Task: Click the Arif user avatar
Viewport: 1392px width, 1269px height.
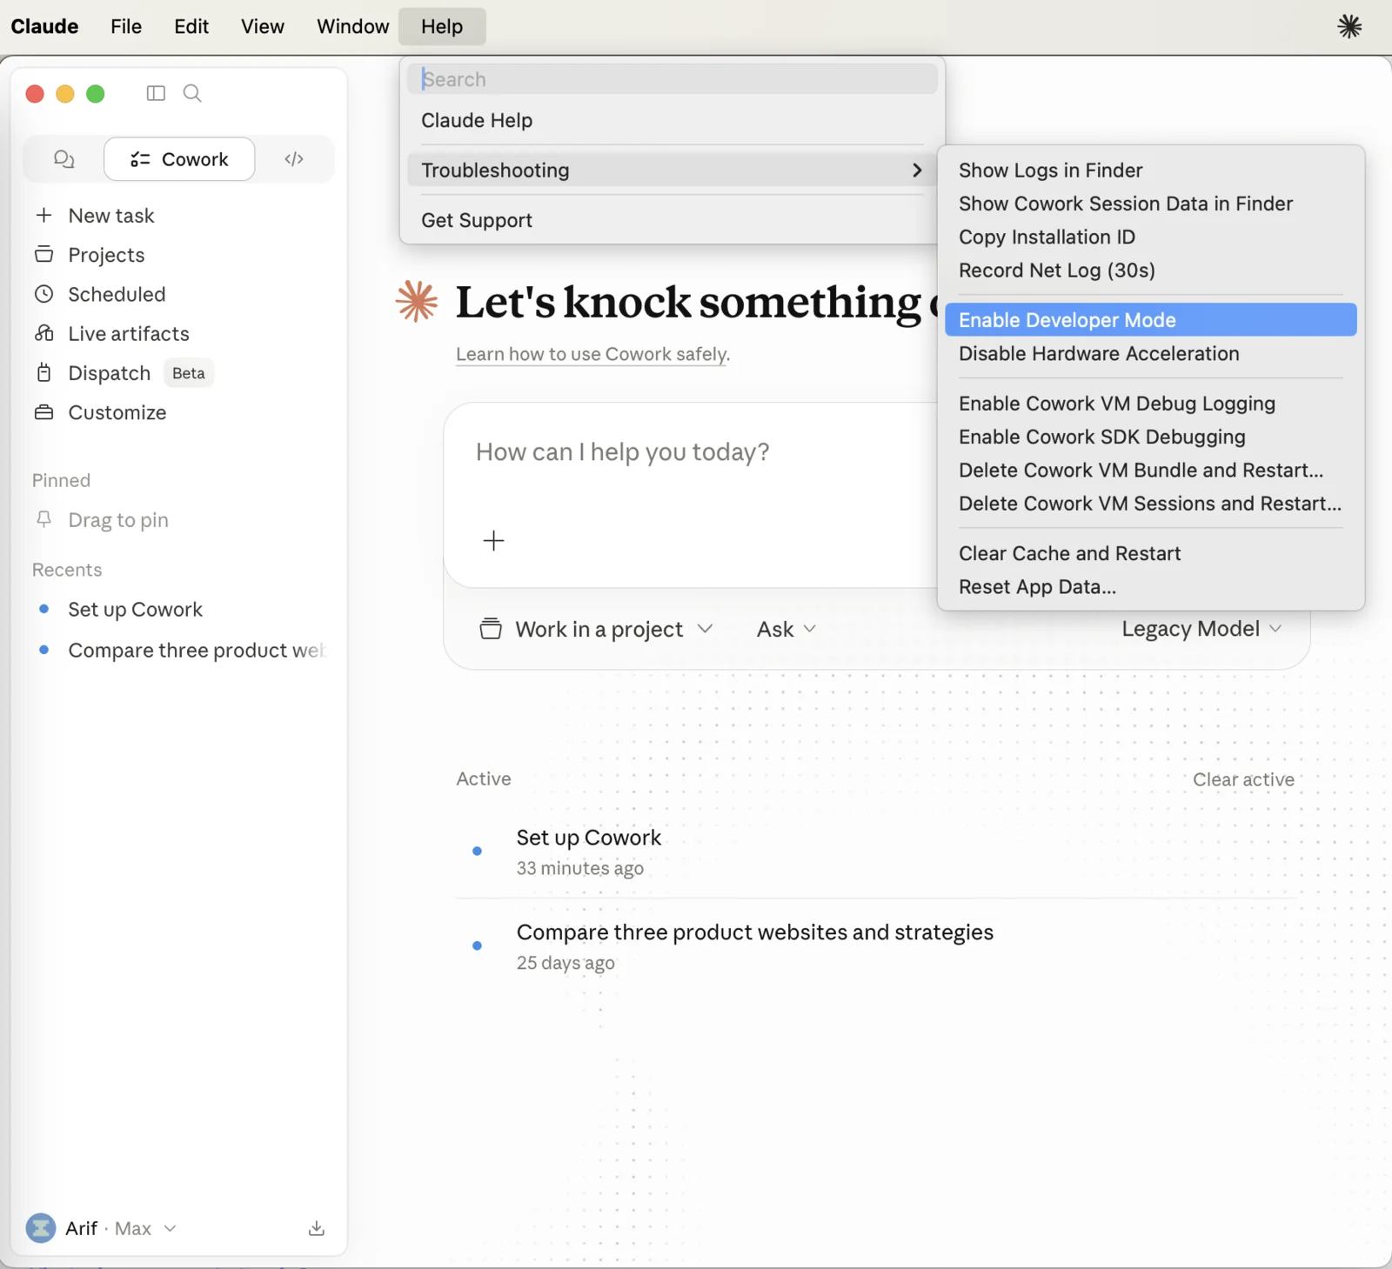Action: point(41,1228)
